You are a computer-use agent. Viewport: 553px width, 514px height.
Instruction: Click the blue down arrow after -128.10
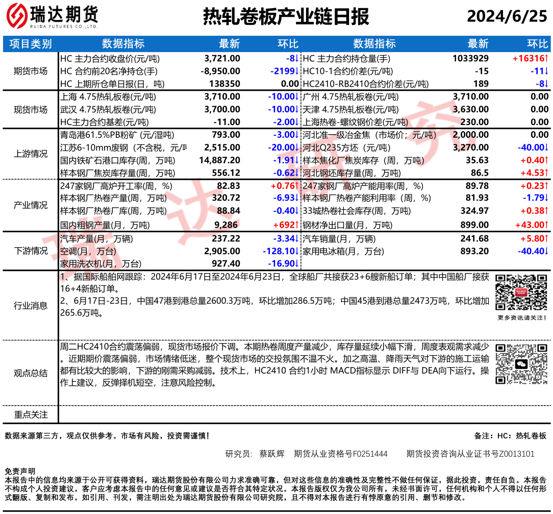click(296, 251)
